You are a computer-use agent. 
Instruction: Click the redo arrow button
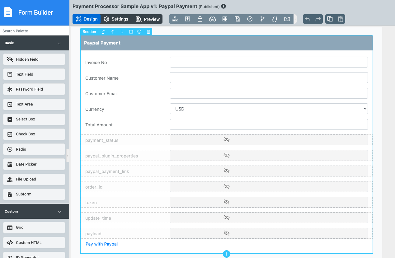pos(318,19)
